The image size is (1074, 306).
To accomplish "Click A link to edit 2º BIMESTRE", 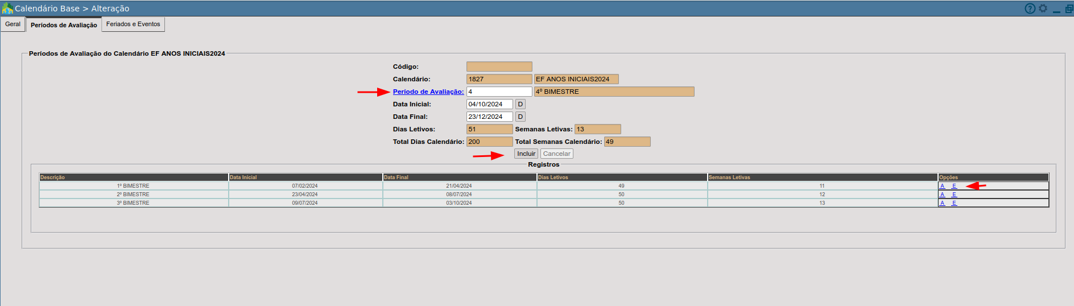I will click(943, 195).
